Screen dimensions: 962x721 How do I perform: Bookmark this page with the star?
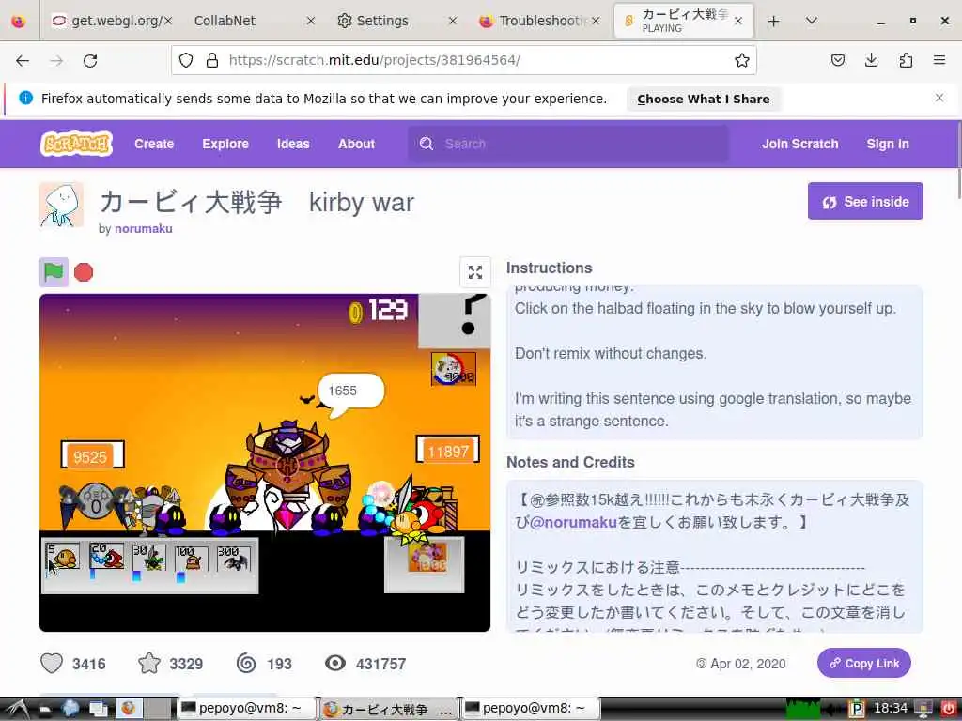click(742, 60)
